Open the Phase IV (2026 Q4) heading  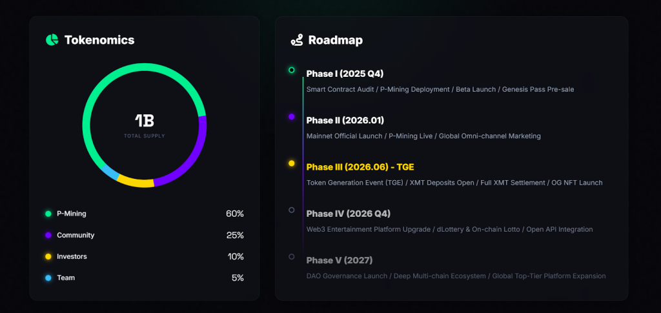[x=348, y=214]
